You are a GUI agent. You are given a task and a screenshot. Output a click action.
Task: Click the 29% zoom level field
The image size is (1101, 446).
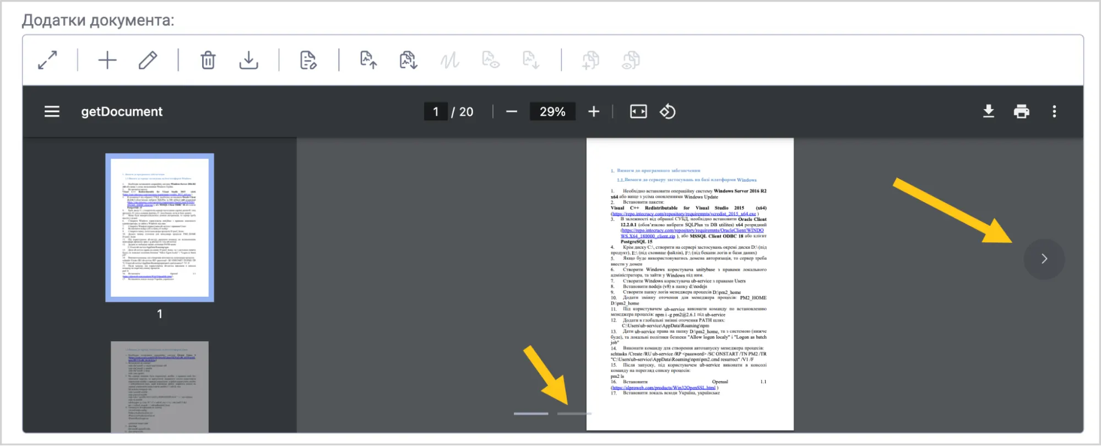pyautogui.click(x=552, y=112)
